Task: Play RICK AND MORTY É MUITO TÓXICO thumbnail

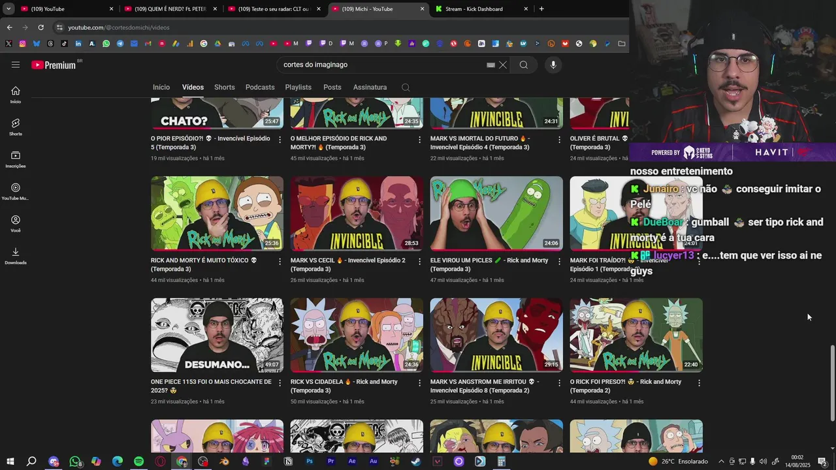Action: click(x=217, y=213)
